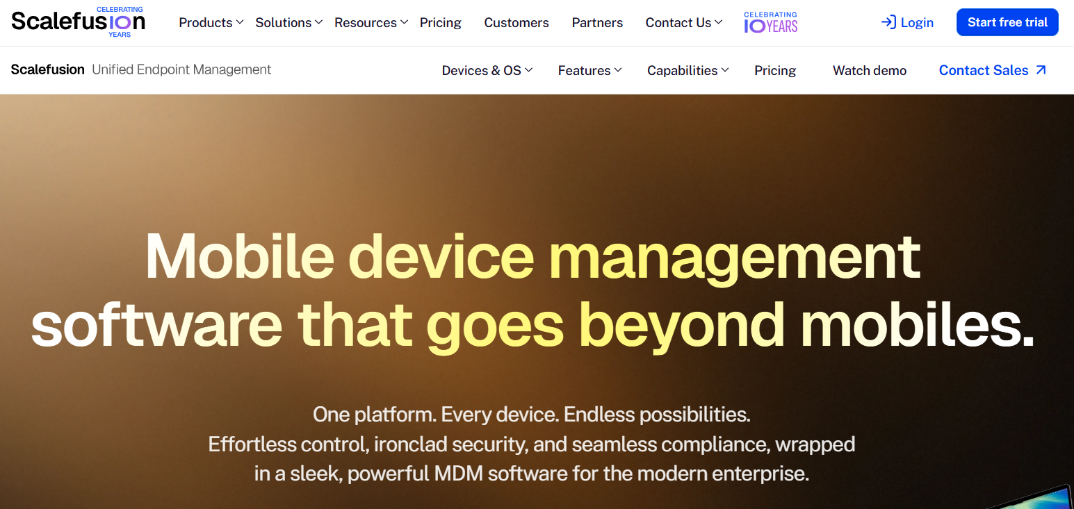Click the 'One platform. Every device.' tagline

point(532,415)
